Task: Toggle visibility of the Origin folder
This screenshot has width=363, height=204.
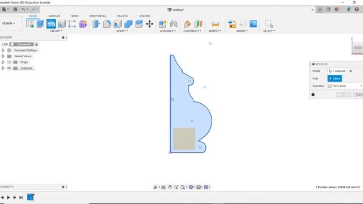Action: (x=9, y=62)
